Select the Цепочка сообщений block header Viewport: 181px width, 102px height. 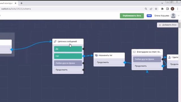click(68, 41)
